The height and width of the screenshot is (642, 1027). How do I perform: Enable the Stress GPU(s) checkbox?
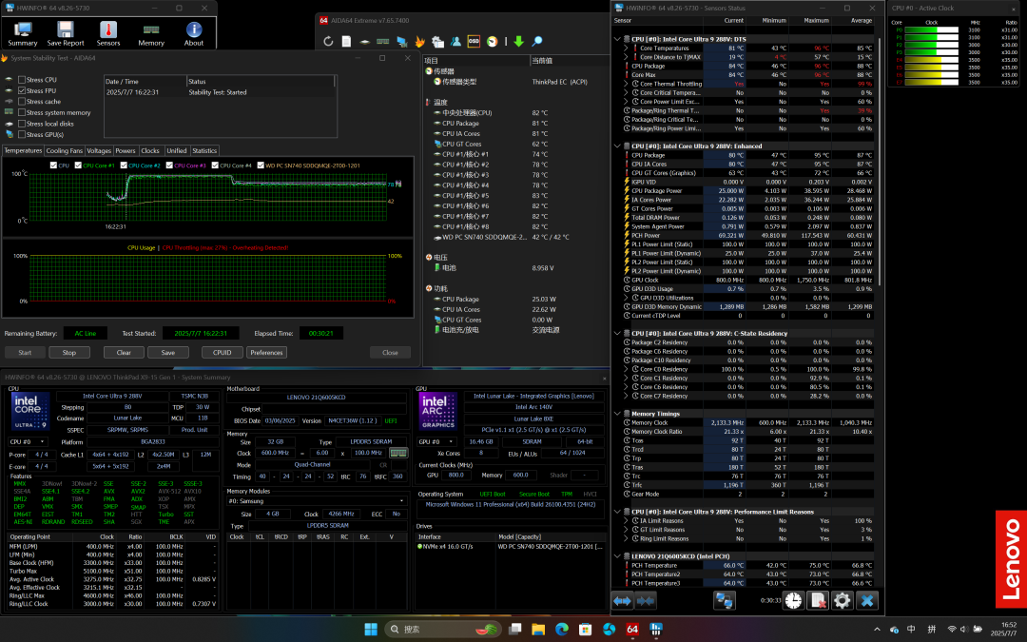point(22,134)
